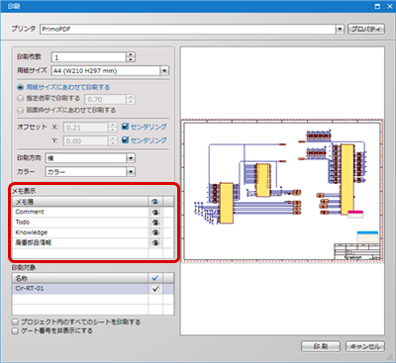This screenshot has width=396, height=363.
Task: Toggle visibility of the Comment memo layer
Action: [x=155, y=212]
